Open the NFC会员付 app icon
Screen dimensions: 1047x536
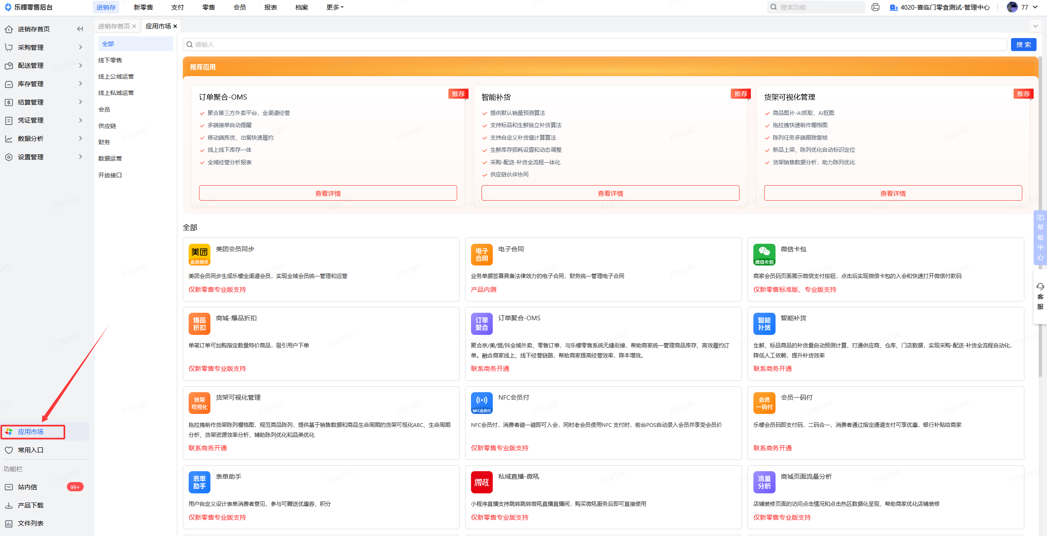pyautogui.click(x=481, y=403)
